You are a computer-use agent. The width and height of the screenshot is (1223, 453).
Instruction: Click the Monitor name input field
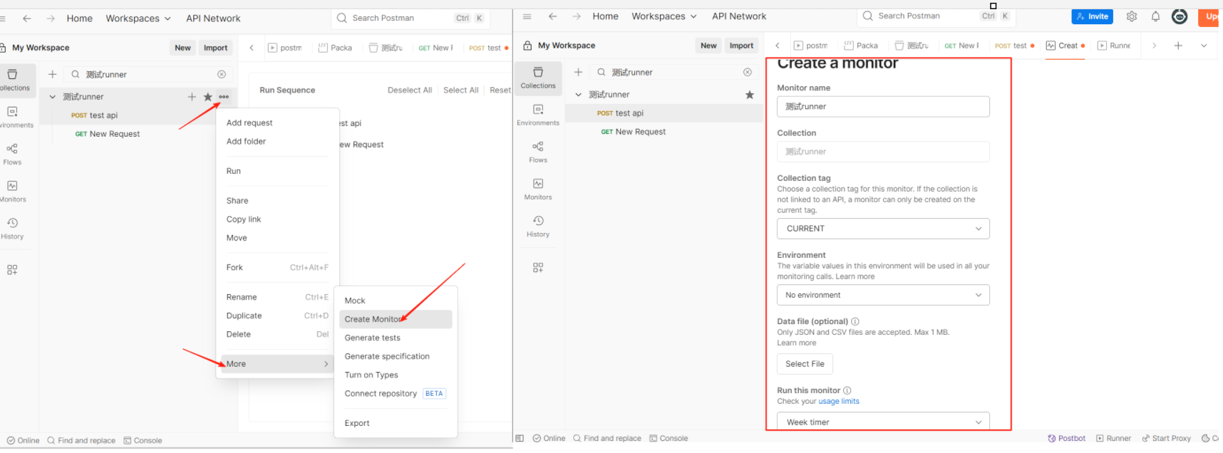[x=883, y=106]
